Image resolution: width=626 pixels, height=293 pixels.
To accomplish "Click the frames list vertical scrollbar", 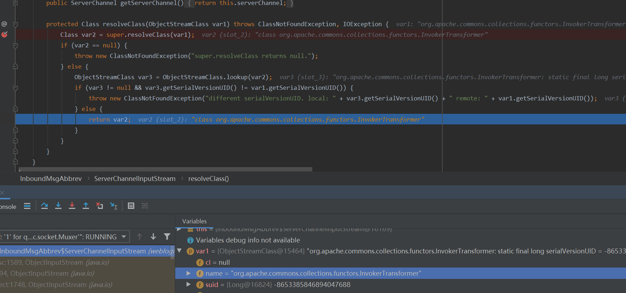I will [172, 252].
